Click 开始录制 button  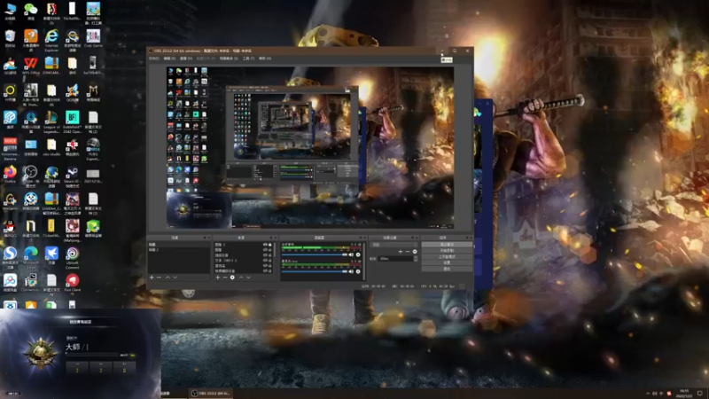[x=447, y=251]
